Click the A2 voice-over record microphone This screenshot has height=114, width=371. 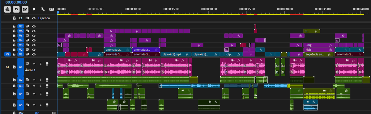[47, 80]
